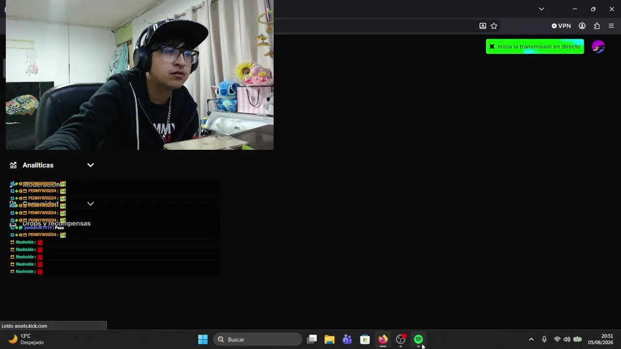The width and height of the screenshot is (621, 349).
Task: Open Drops y recompensas sidebar item
Action: pos(56,223)
